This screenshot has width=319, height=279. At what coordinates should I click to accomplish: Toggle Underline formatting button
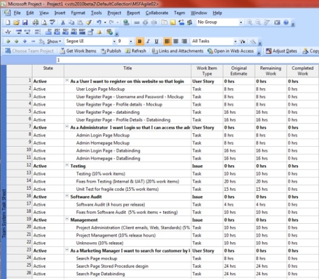pos(156,41)
